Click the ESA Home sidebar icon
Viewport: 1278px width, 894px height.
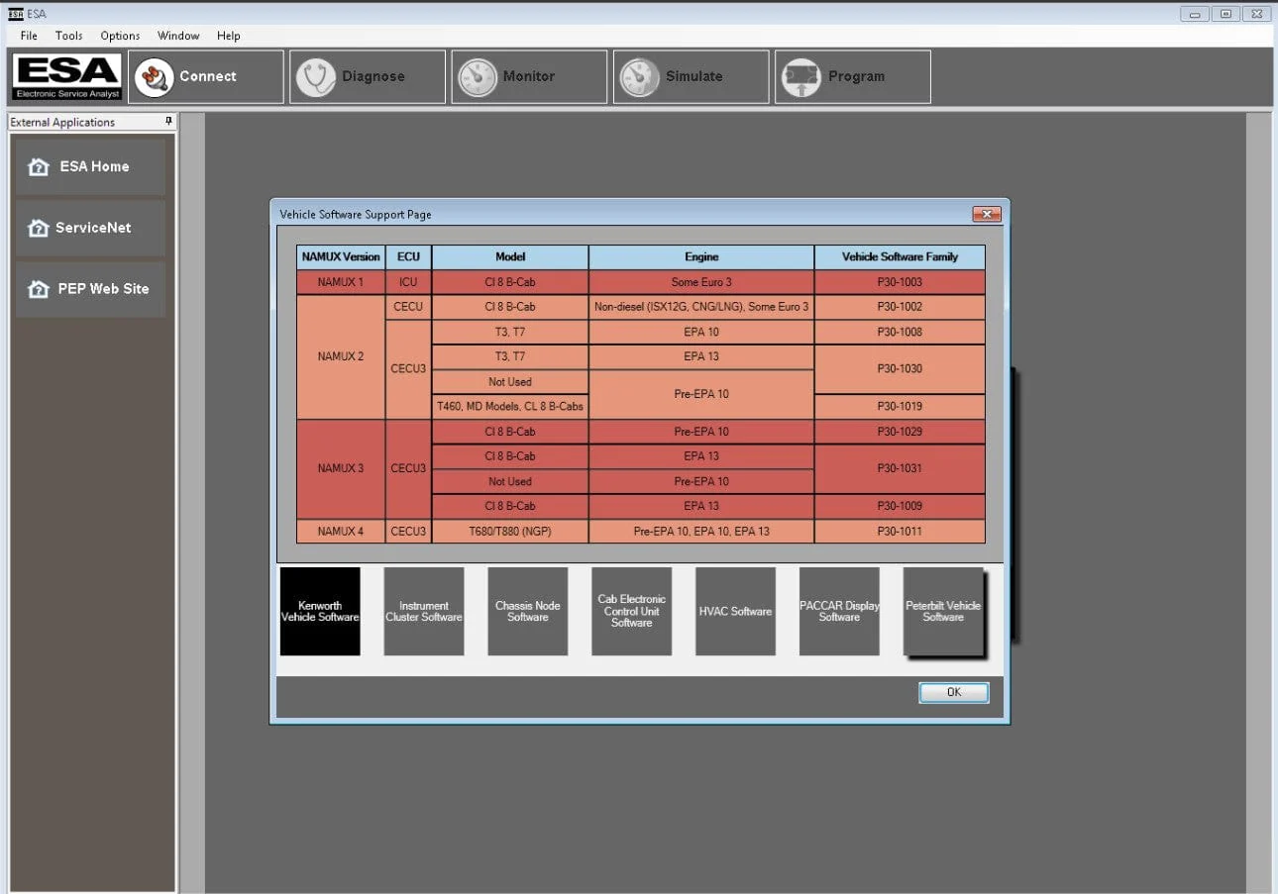tap(39, 167)
